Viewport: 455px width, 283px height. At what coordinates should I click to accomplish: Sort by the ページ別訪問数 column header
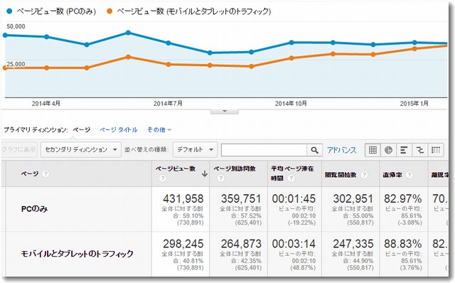pos(235,169)
